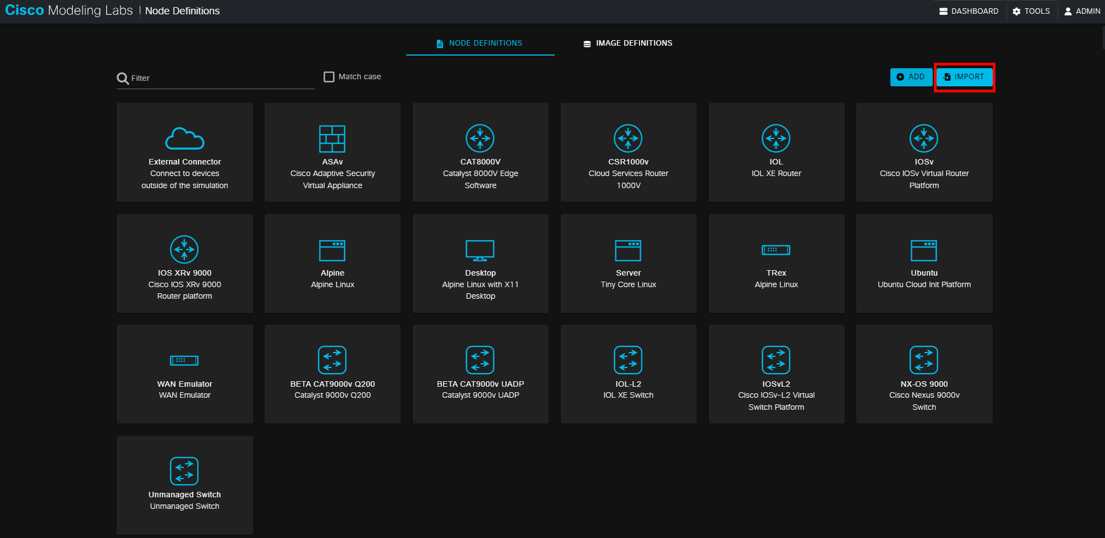Click the IOSvL2 switch icon

776,360
